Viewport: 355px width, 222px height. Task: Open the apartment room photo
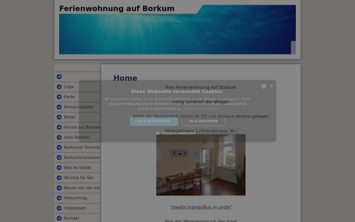coord(201,165)
